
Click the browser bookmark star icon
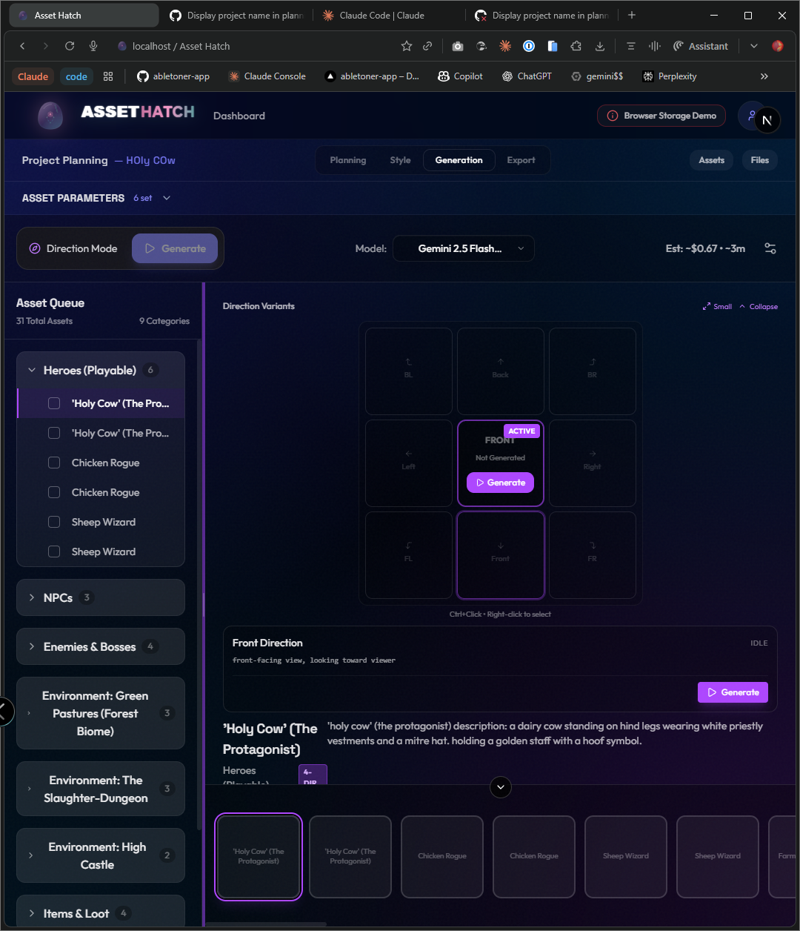[x=406, y=46]
